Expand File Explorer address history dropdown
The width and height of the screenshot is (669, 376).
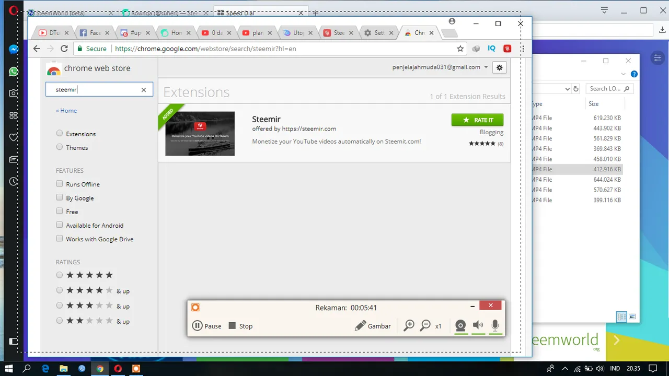(568, 89)
